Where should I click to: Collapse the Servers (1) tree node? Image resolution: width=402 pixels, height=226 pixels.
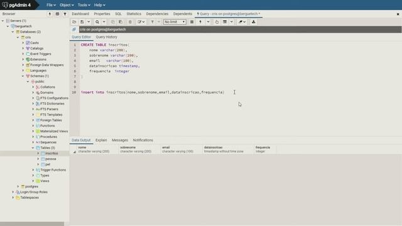pos(3,21)
